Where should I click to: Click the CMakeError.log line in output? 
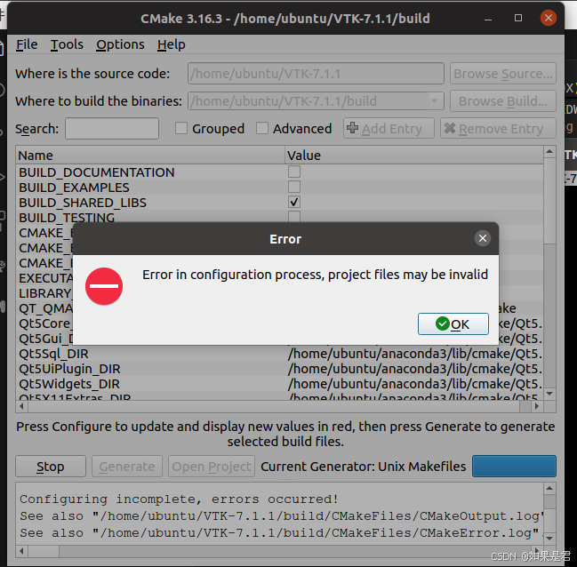click(282, 532)
